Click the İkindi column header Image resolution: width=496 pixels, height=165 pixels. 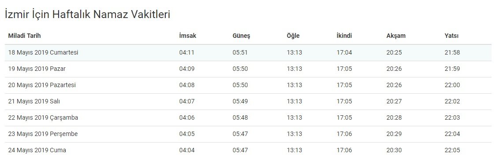point(344,36)
